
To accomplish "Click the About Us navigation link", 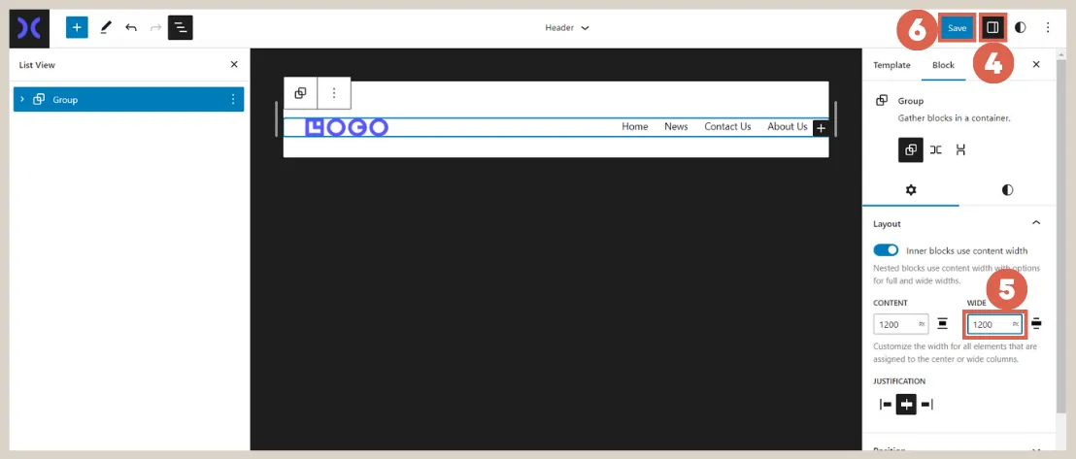I will 788,126.
